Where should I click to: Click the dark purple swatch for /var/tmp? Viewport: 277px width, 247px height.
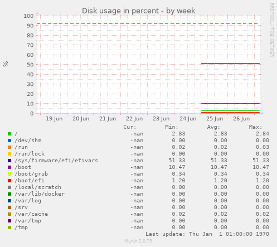[9, 221]
